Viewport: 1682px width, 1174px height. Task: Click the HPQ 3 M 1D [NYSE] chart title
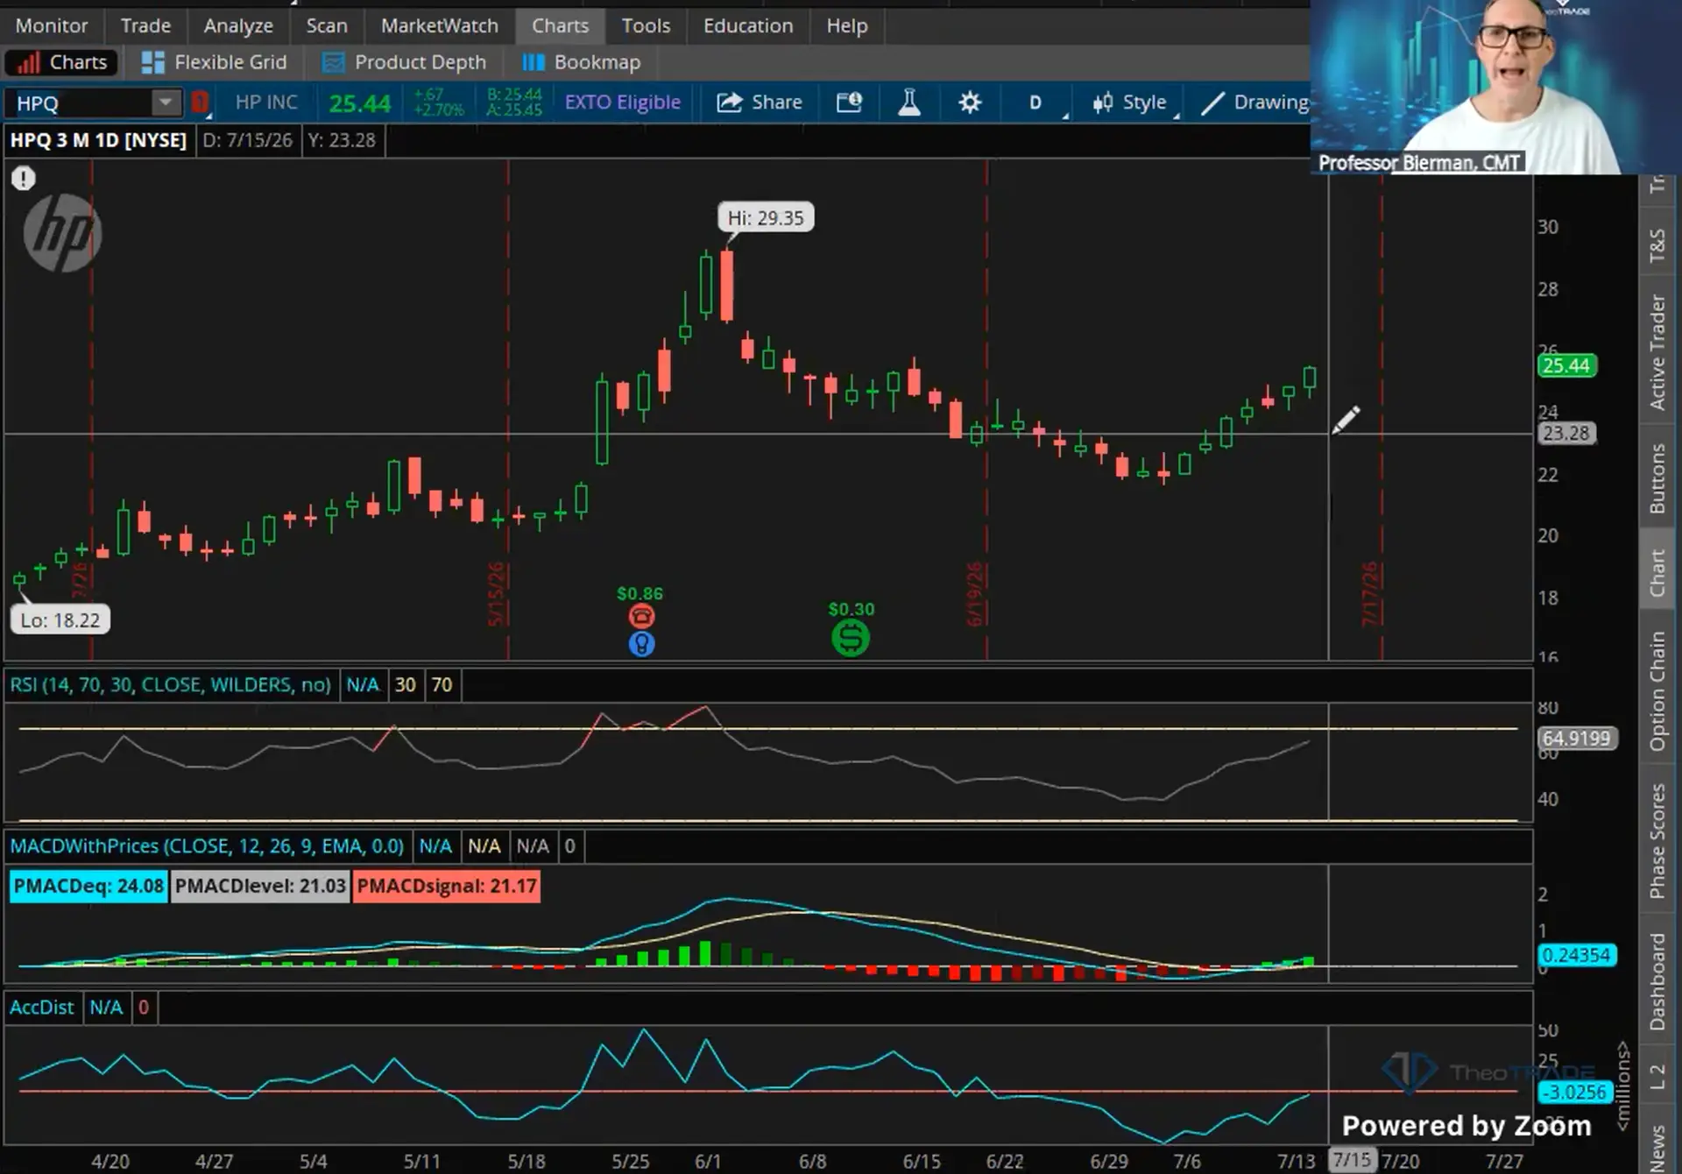tap(98, 140)
